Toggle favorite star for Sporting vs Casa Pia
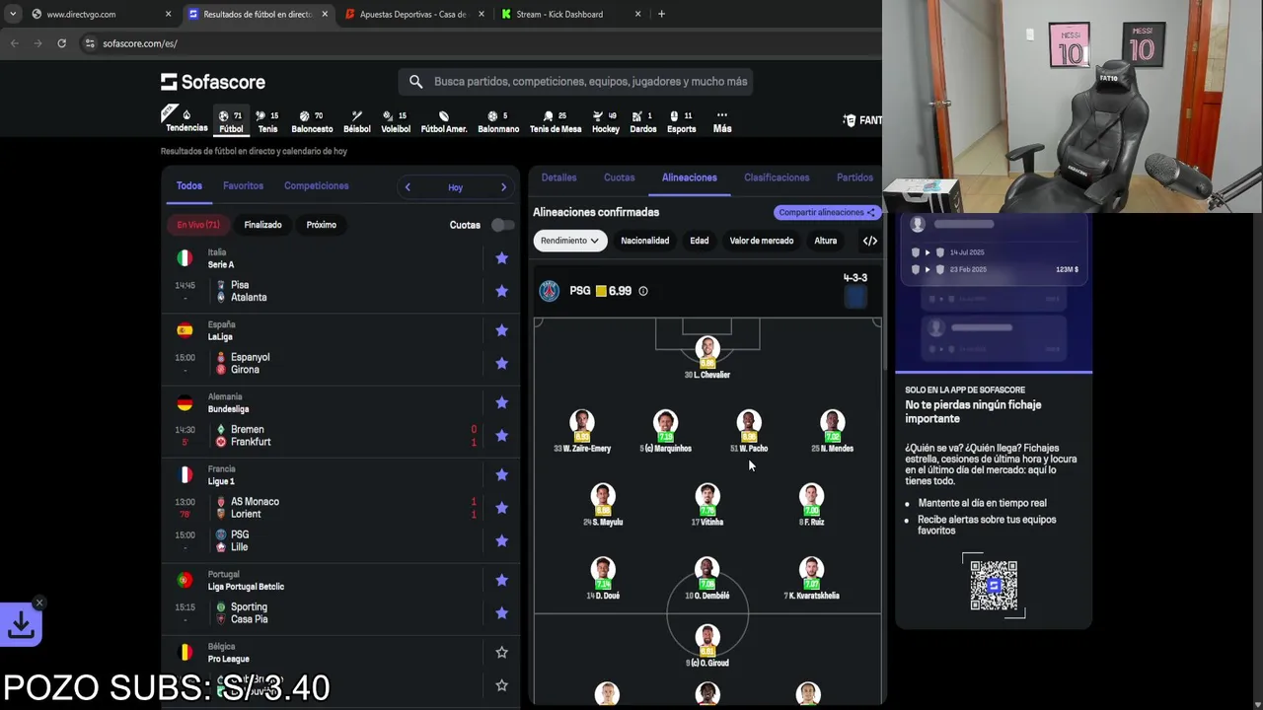 [501, 613]
